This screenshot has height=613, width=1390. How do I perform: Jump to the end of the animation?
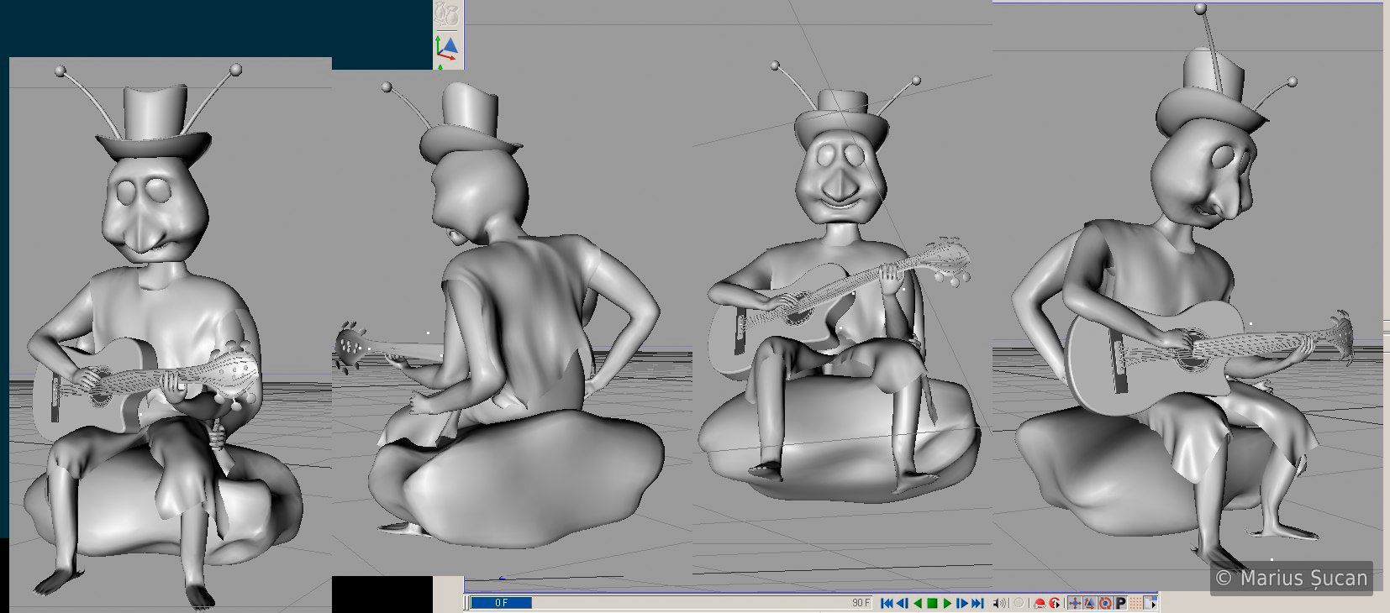pyautogui.click(x=977, y=603)
